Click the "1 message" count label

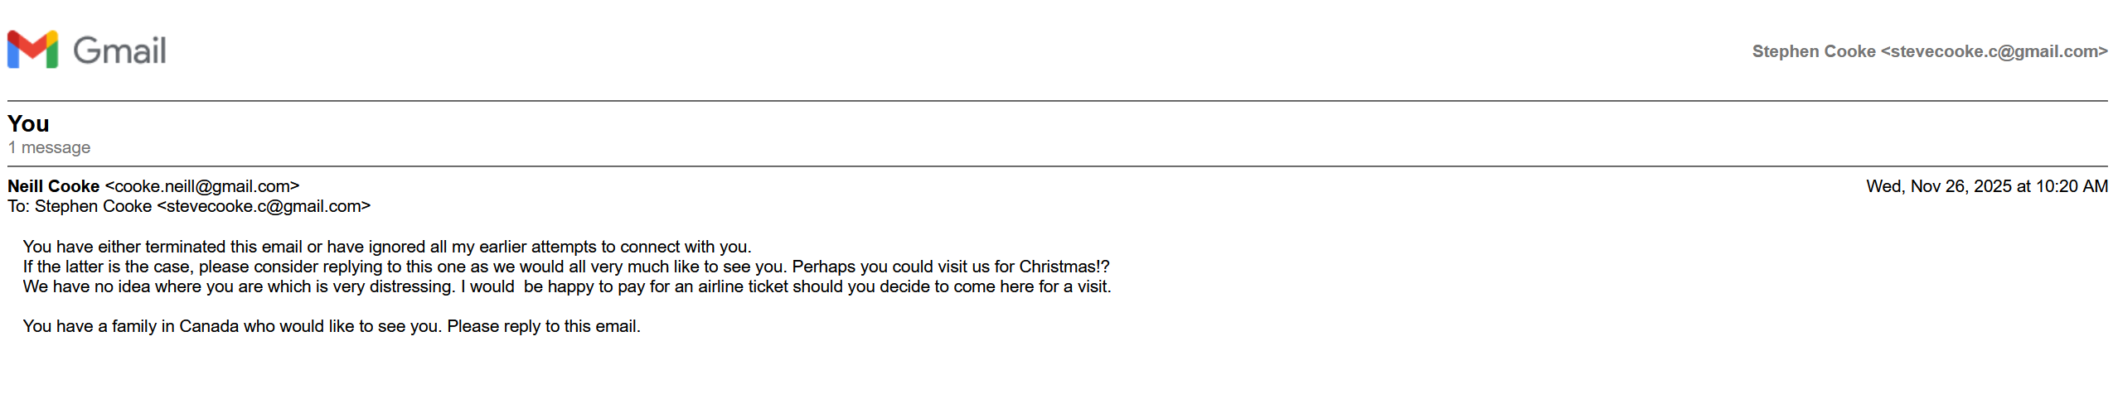[x=49, y=147]
